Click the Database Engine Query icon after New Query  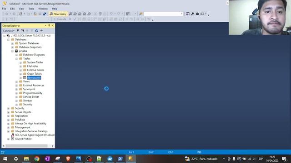[70, 14]
